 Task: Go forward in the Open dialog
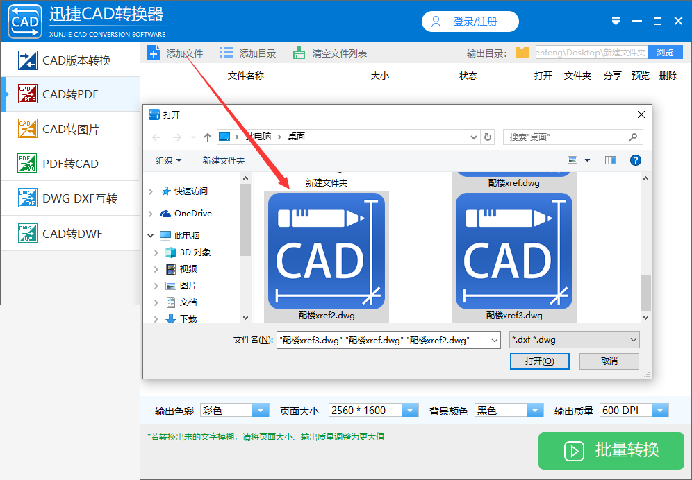(177, 137)
